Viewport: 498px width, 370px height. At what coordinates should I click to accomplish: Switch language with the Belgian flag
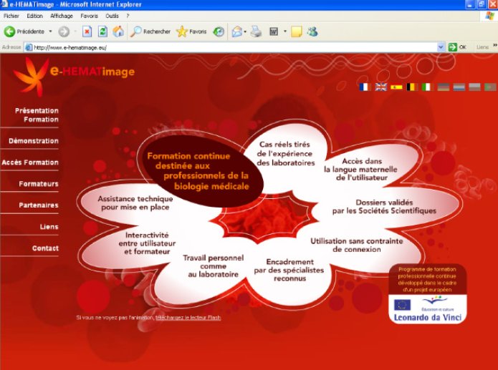412,87
